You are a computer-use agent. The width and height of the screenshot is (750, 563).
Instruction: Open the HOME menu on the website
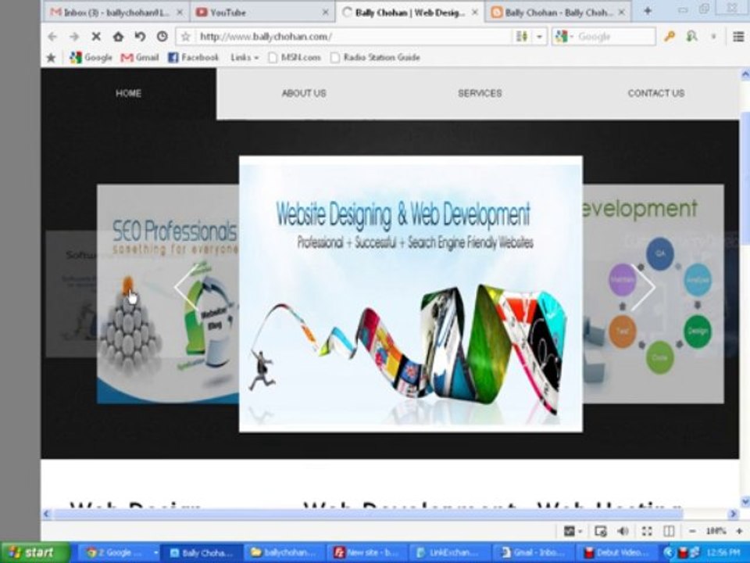coord(128,93)
